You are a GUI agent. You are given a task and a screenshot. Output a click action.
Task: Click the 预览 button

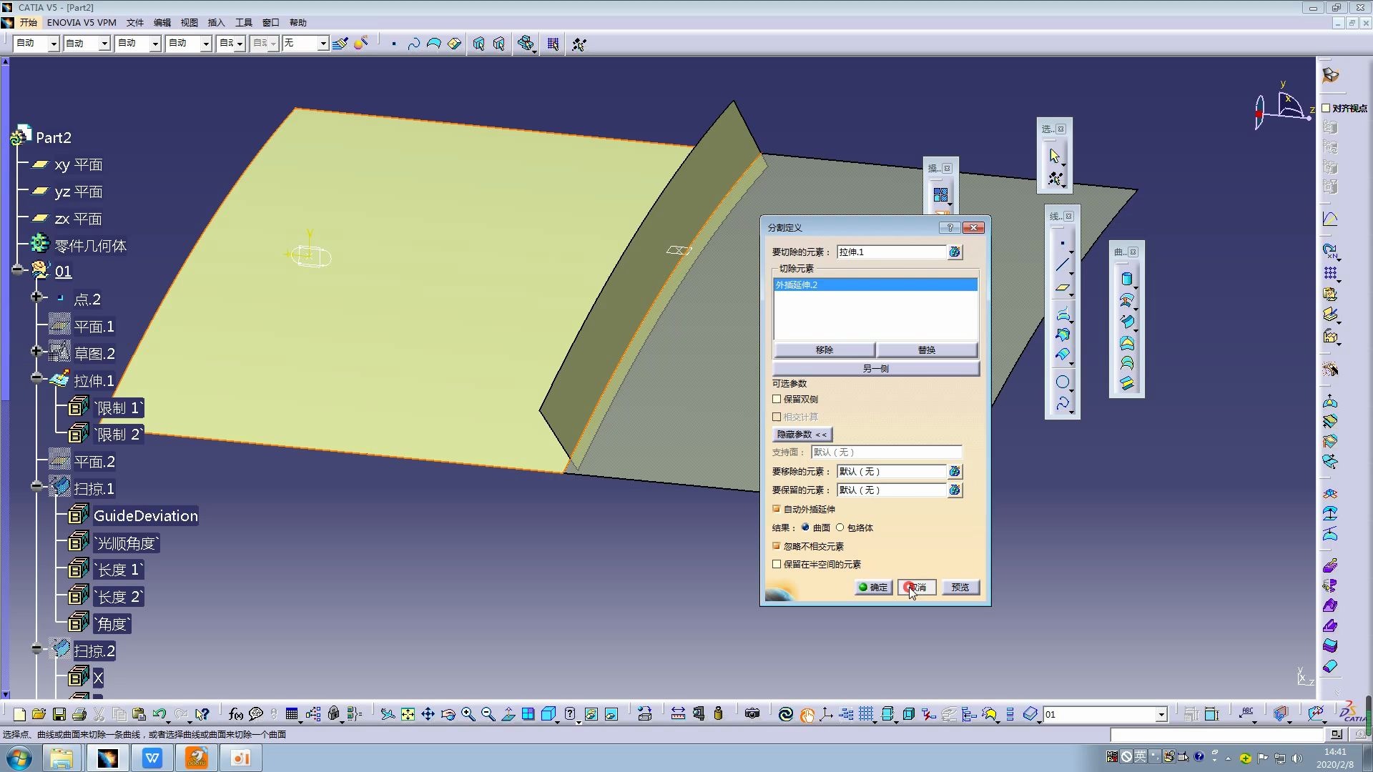960,588
